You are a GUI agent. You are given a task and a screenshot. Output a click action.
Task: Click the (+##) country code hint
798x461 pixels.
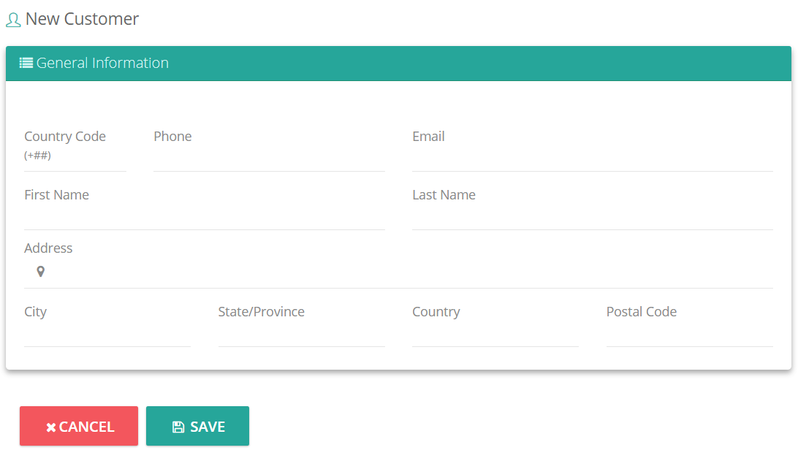[x=38, y=155]
